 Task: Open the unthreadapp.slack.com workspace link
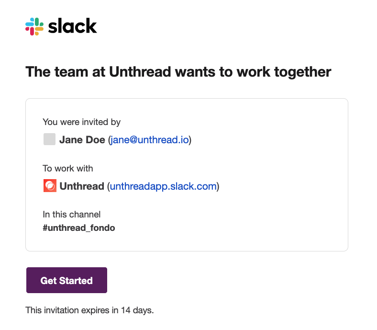tap(163, 186)
